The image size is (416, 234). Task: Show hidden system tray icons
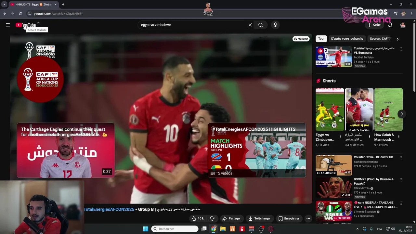point(357,229)
